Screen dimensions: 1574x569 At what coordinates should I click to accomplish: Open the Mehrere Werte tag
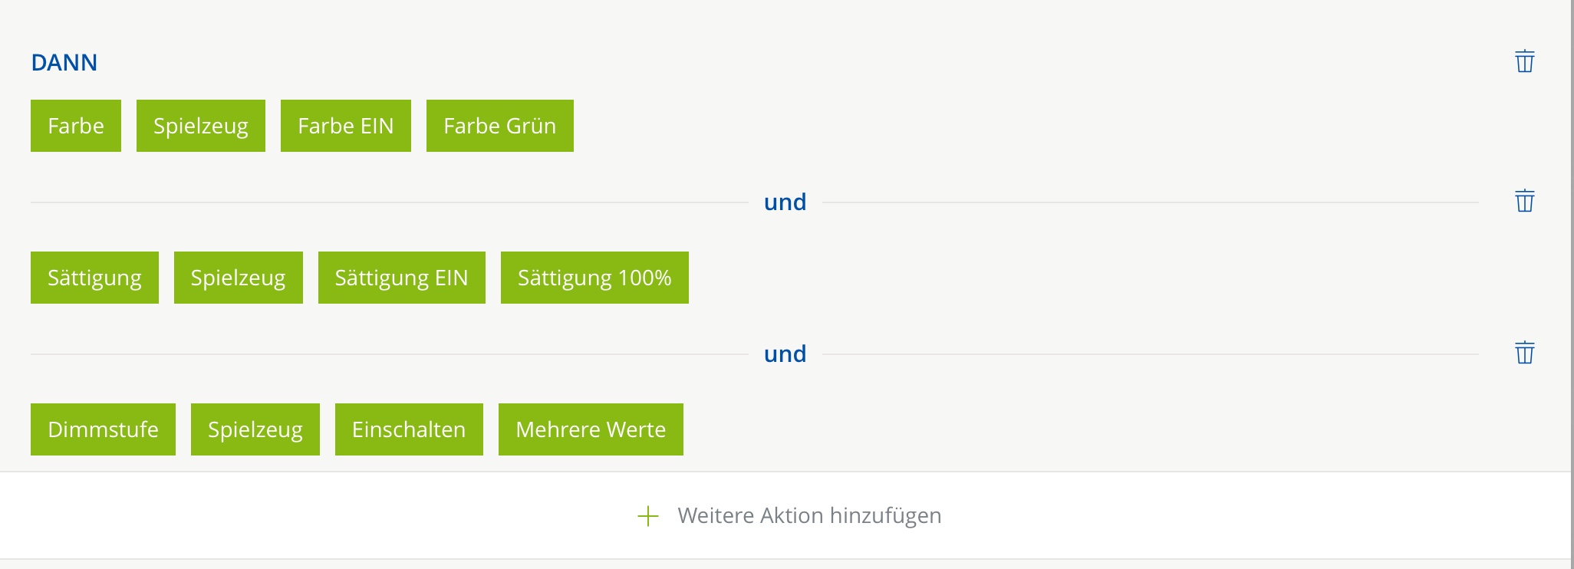coord(591,429)
